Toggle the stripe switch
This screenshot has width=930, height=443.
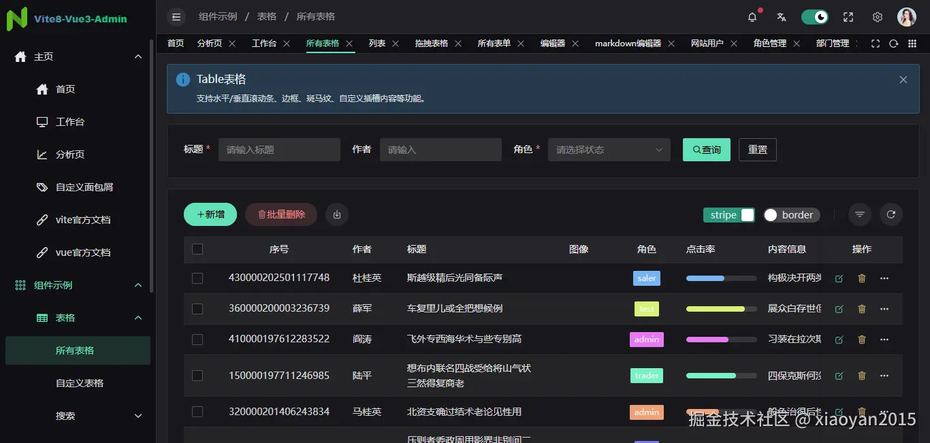point(729,215)
